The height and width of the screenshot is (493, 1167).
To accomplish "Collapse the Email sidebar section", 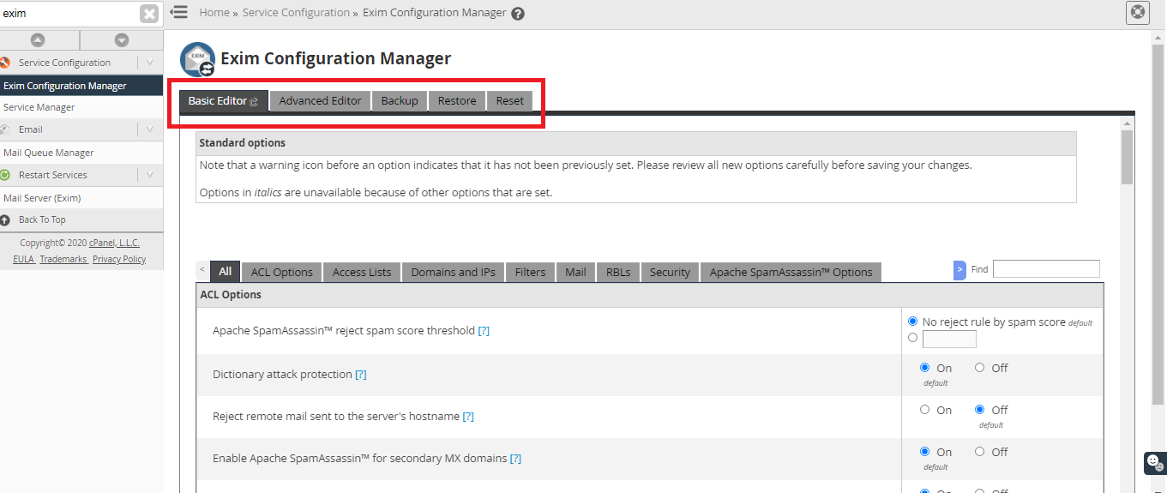I will (x=149, y=129).
